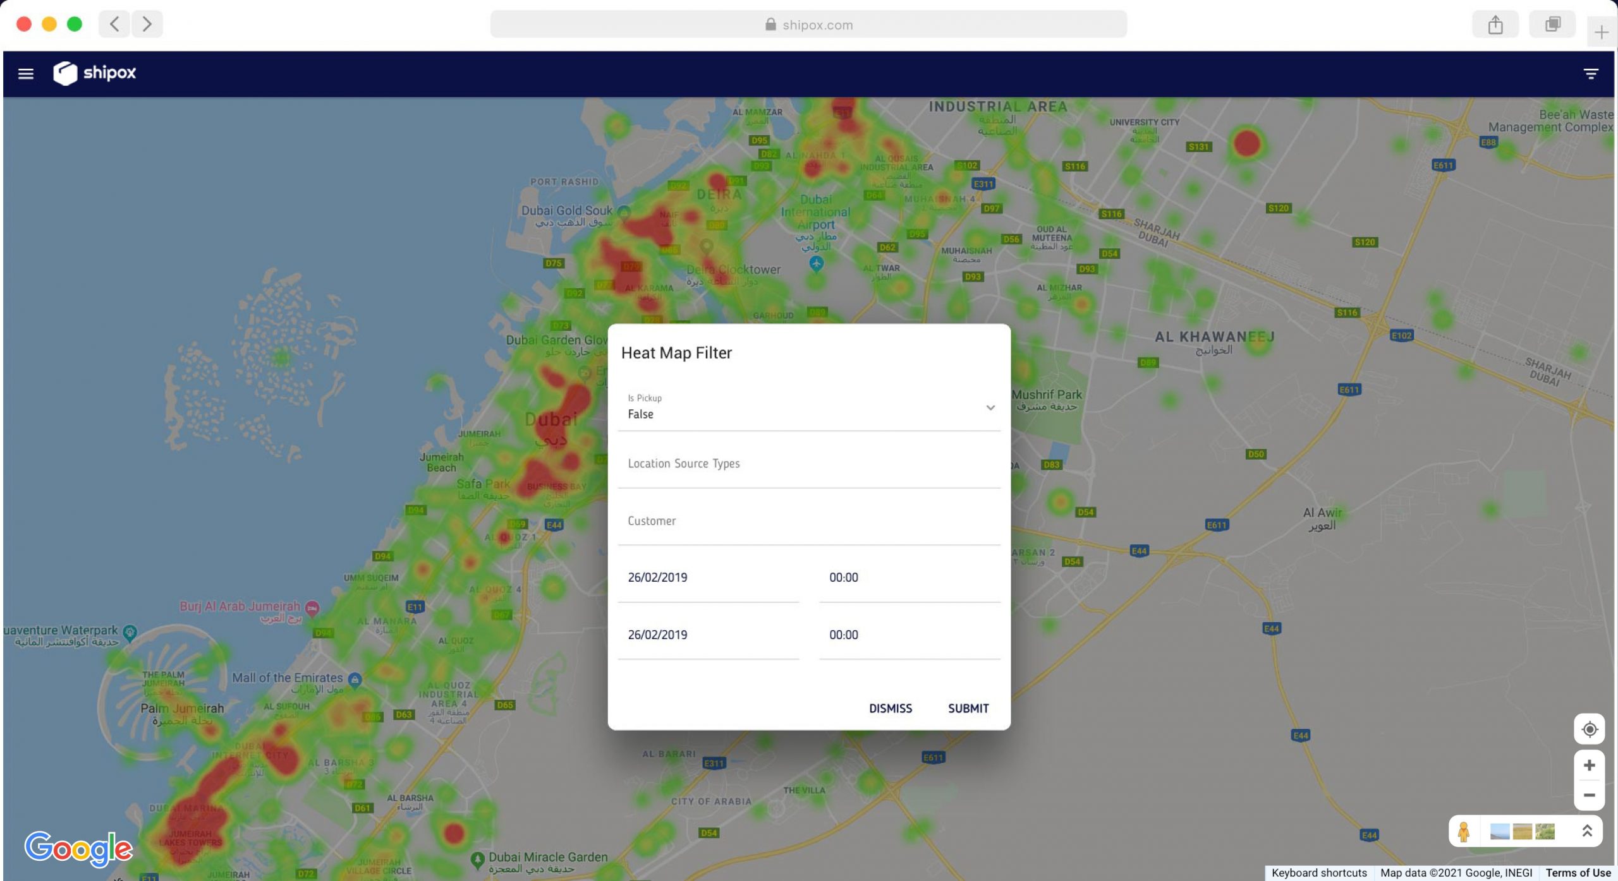Click the DISMISS button
The image size is (1618, 881).
[890, 707]
